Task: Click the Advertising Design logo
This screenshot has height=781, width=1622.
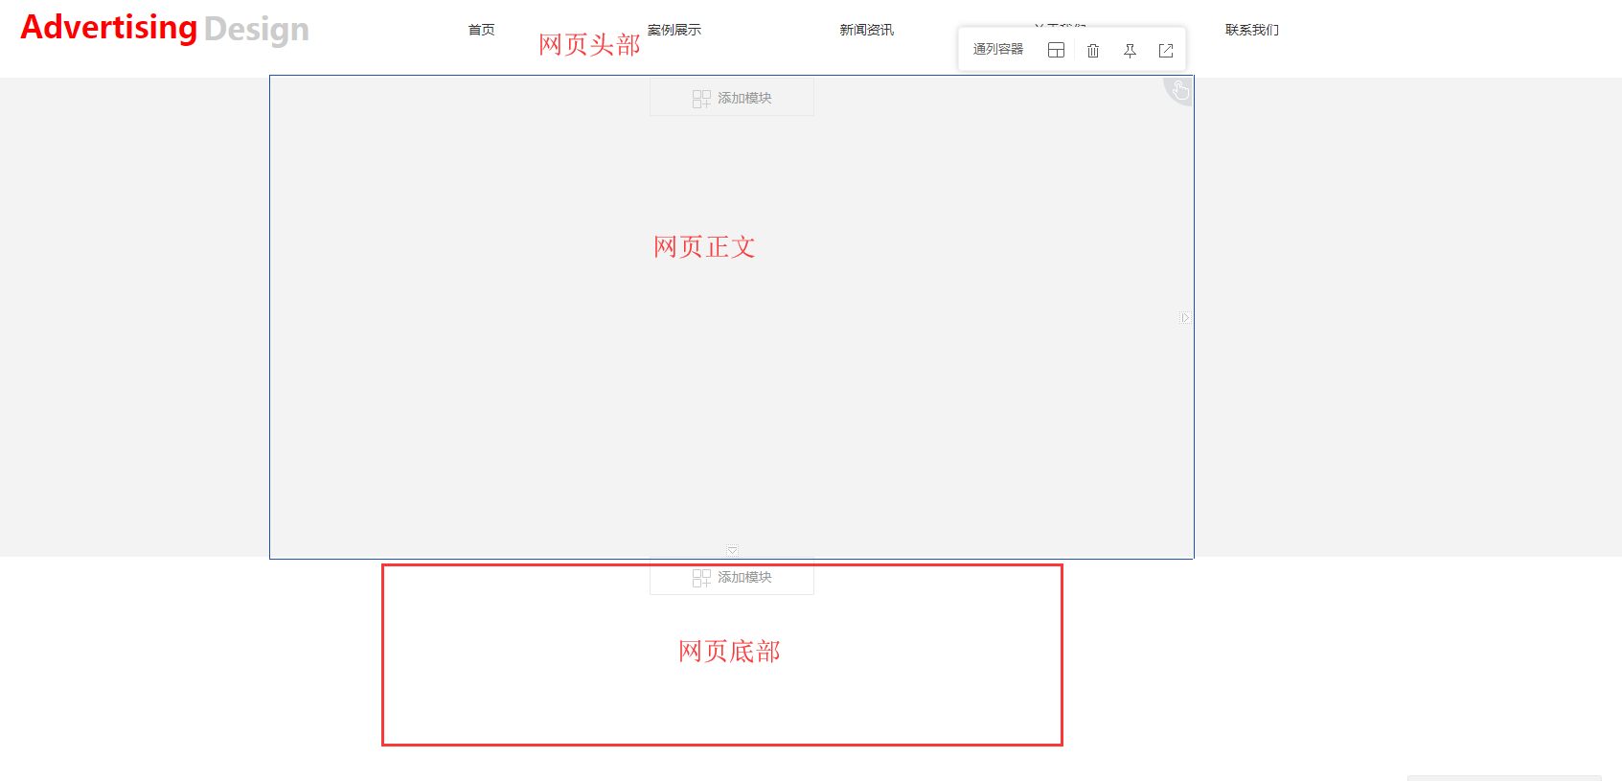Action: (165, 29)
